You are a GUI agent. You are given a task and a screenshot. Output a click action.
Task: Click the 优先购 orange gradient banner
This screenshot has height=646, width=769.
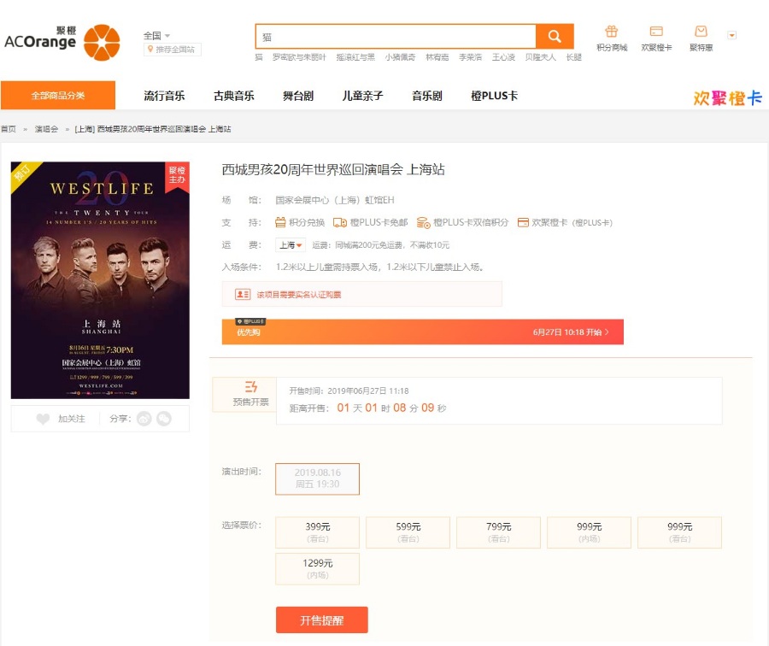[x=422, y=332]
